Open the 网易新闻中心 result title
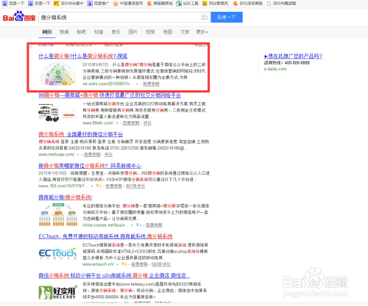Screen dimensions: 368x306 click(90, 166)
